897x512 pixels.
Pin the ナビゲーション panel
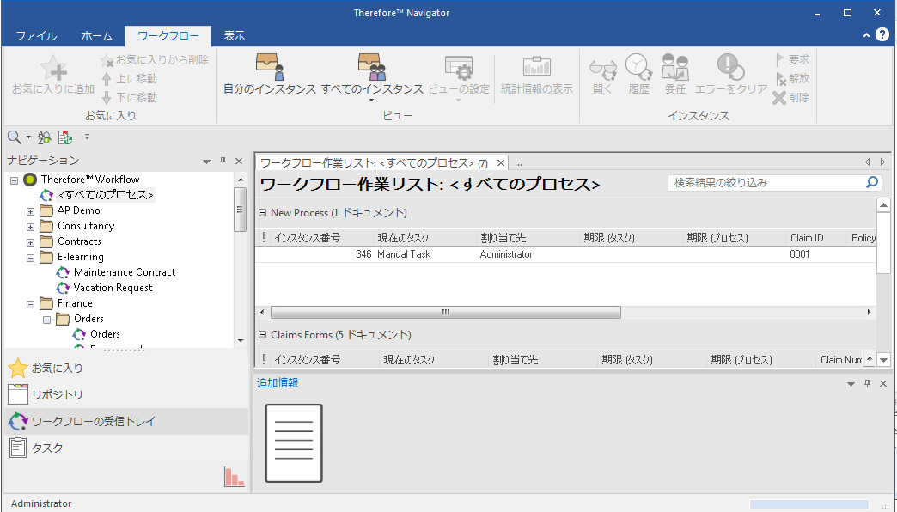coord(223,162)
